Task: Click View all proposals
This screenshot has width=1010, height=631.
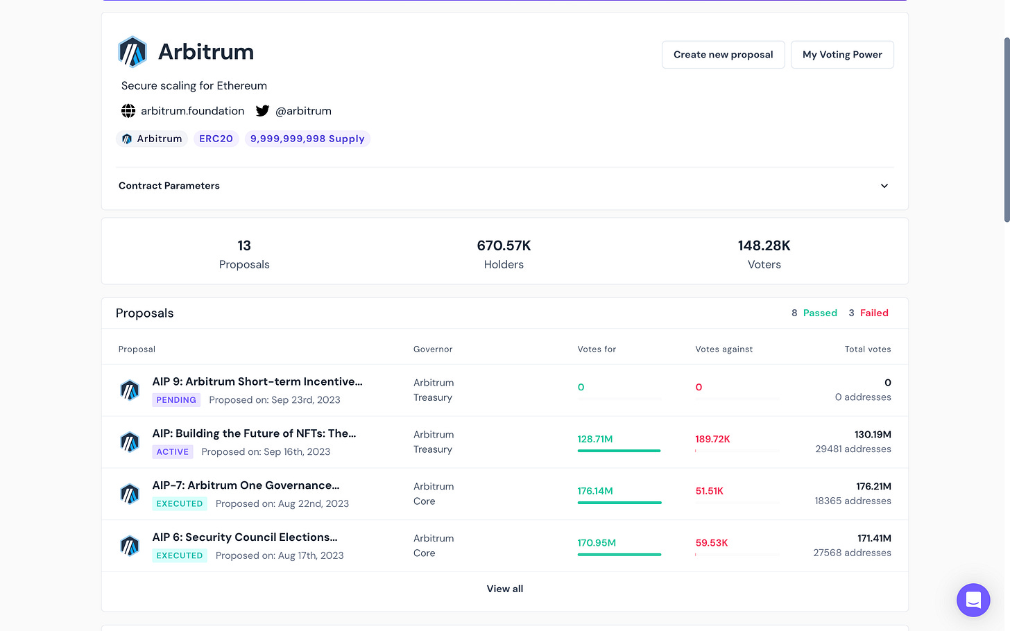Action: (x=505, y=589)
